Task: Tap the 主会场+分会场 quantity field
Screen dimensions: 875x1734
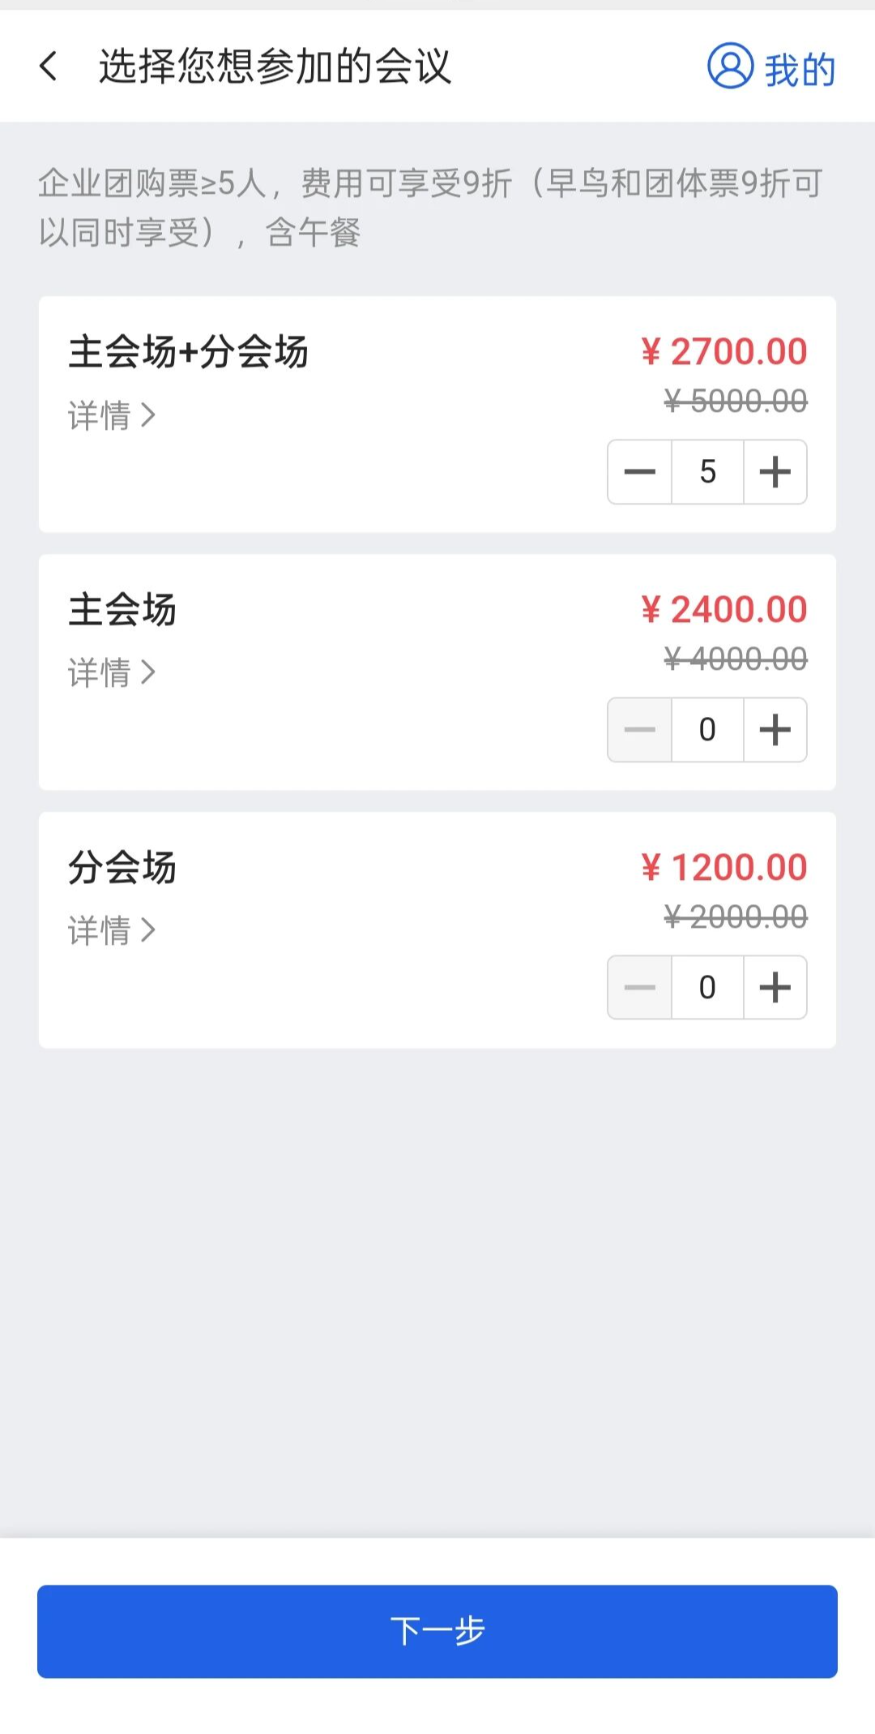Action: pos(707,472)
